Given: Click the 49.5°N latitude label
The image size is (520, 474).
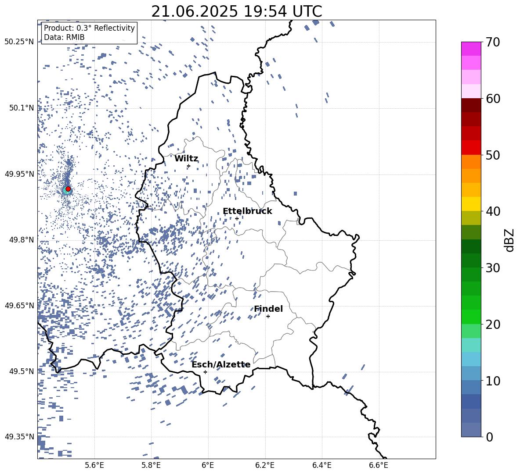Looking at the screenshot, I should pos(22,371).
